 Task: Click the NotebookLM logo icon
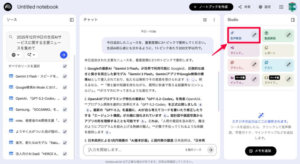click(8, 7)
